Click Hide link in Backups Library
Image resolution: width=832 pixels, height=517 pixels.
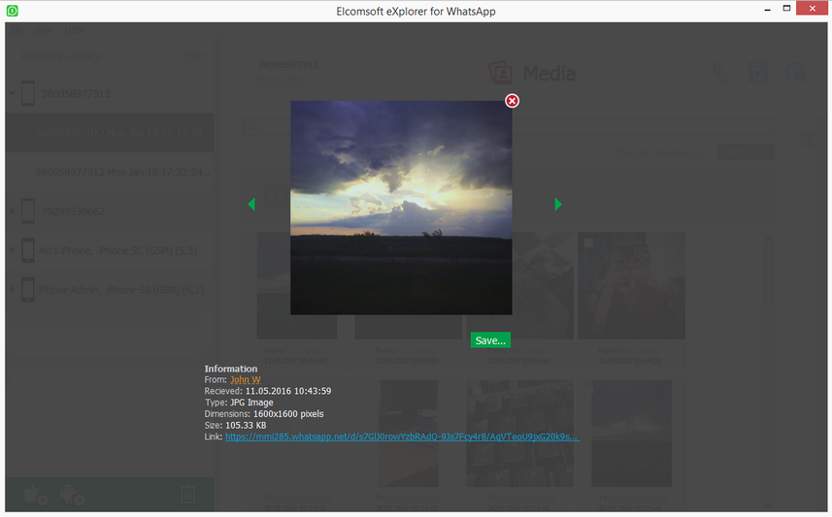coord(193,56)
